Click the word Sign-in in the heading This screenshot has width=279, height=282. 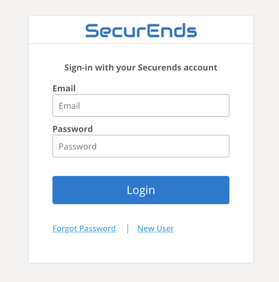(x=79, y=68)
